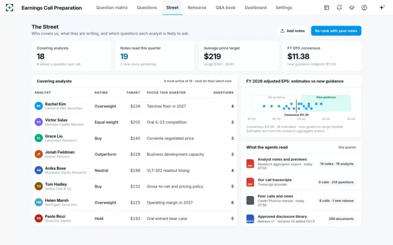The width and height of the screenshot is (393, 245).
Task: Click Tom Hadley's TH avatar
Action: (39, 186)
